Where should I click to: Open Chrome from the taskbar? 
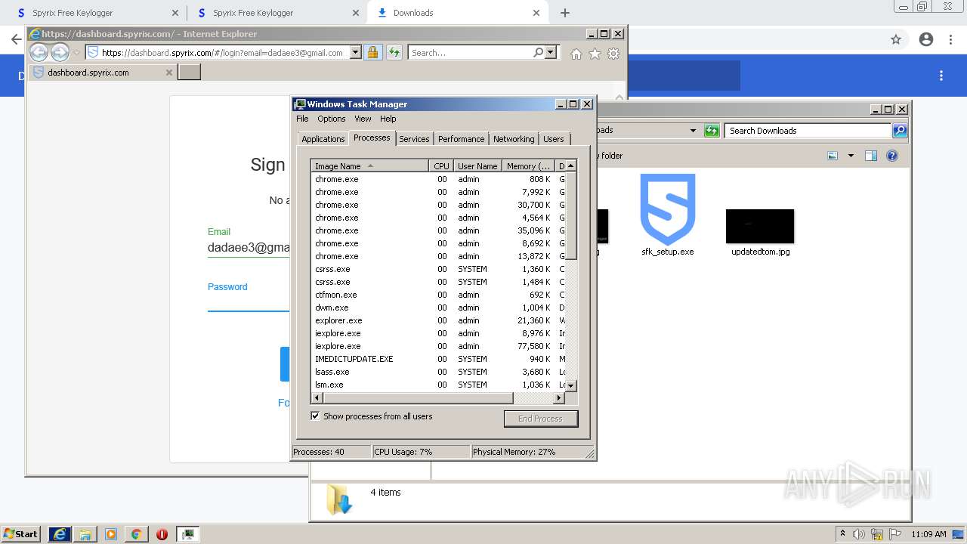(x=136, y=534)
